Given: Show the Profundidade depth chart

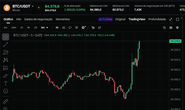Looking at the screenshot, I should point(157,19).
